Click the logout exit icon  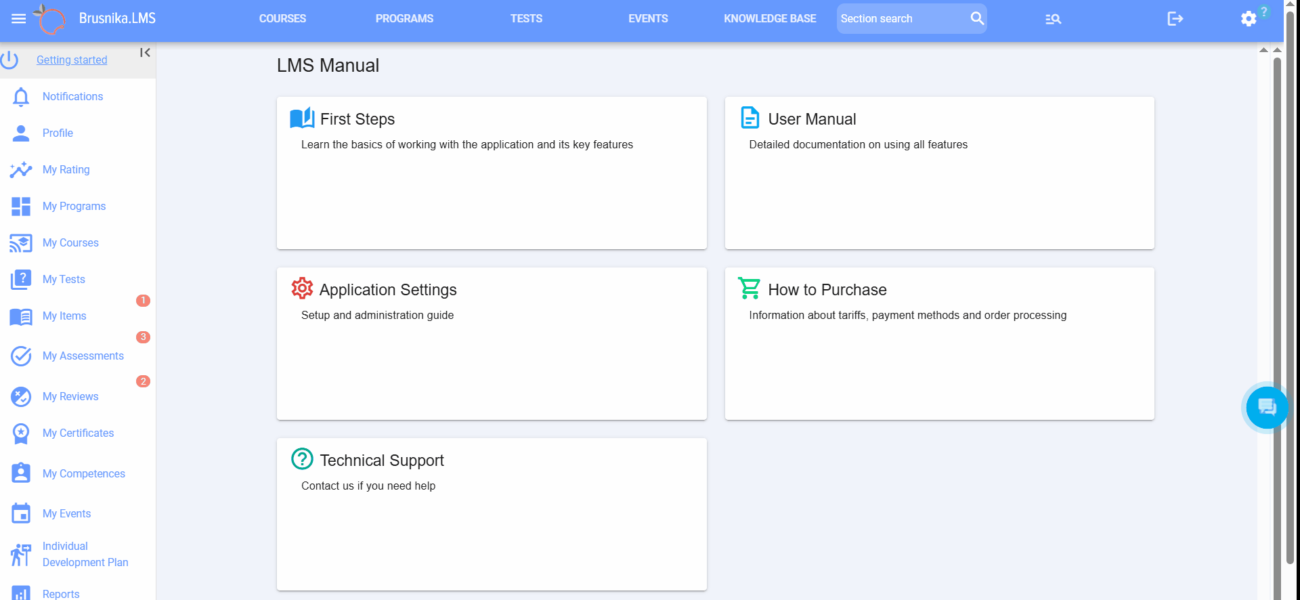click(1175, 19)
